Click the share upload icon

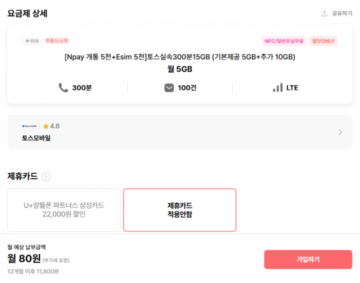324,14
